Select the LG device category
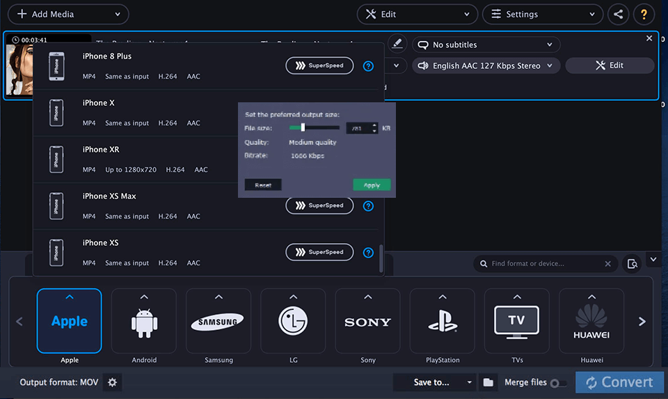 coord(293,320)
